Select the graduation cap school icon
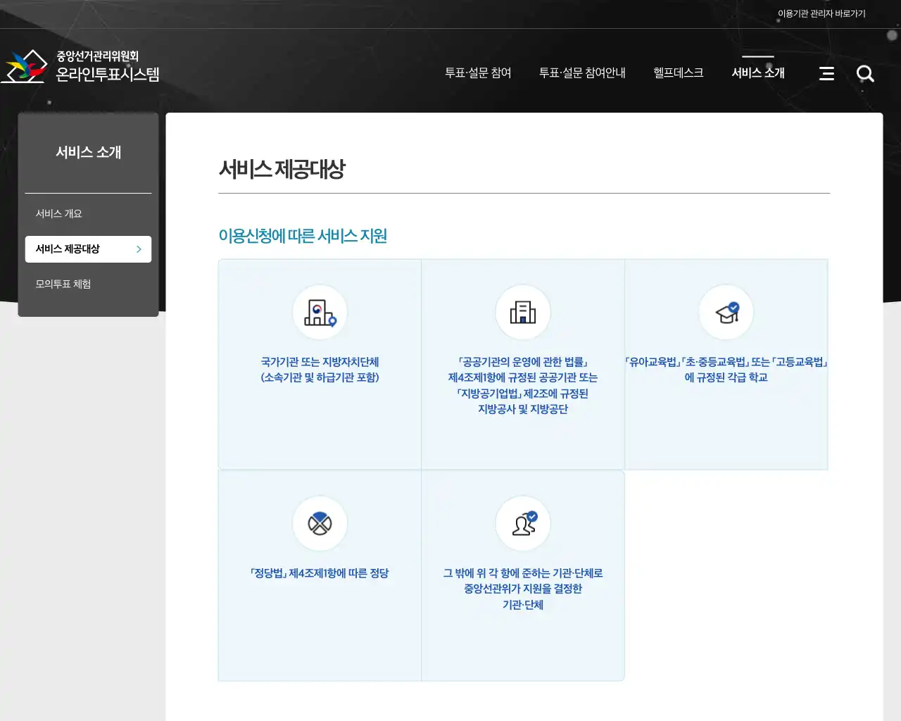The width and height of the screenshot is (901, 721). tap(726, 312)
